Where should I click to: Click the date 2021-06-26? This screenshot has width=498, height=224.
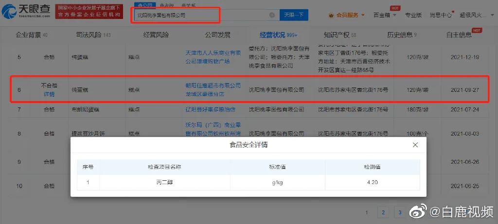pos(464,162)
